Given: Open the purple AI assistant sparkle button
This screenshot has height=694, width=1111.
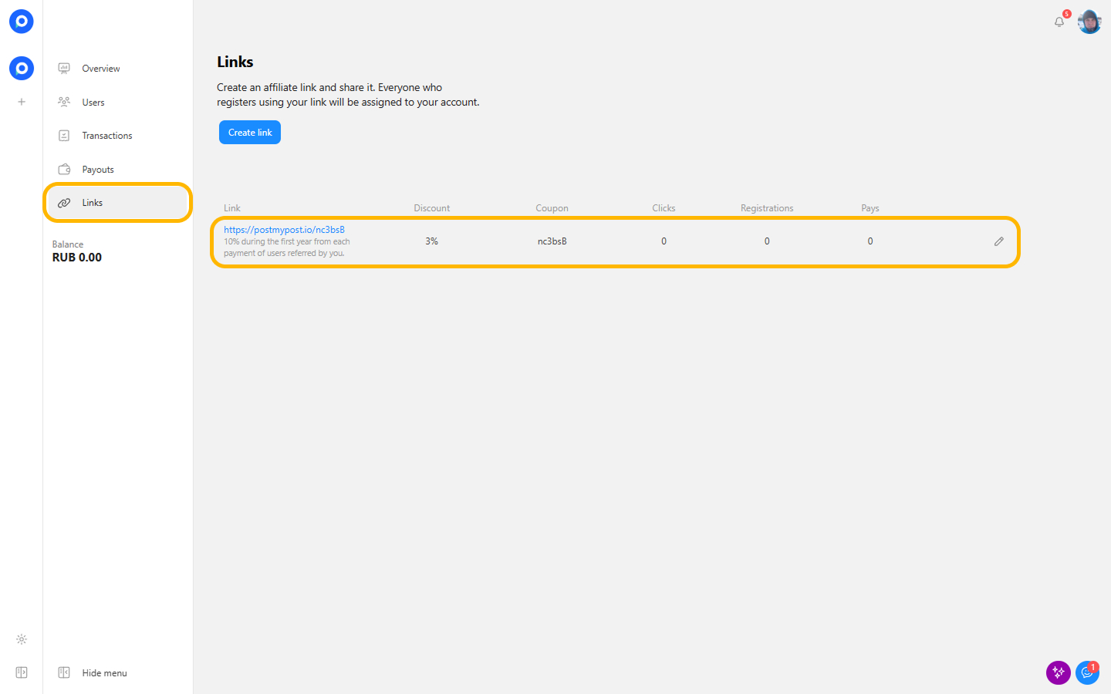Looking at the screenshot, I should click(x=1058, y=672).
